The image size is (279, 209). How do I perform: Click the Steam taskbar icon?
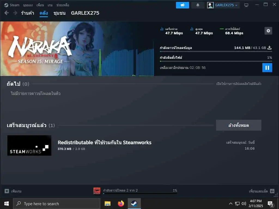134,204
